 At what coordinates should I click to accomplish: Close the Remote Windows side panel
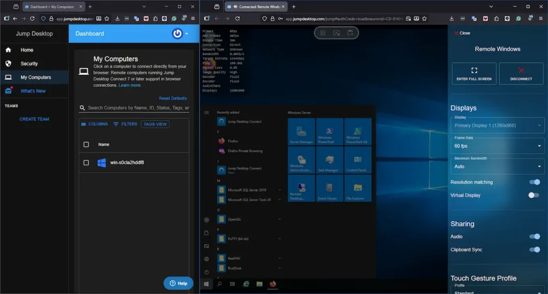click(462, 33)
